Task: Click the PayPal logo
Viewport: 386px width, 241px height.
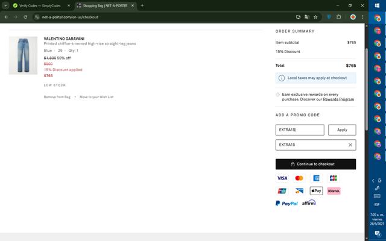Action: pos(286,204)
